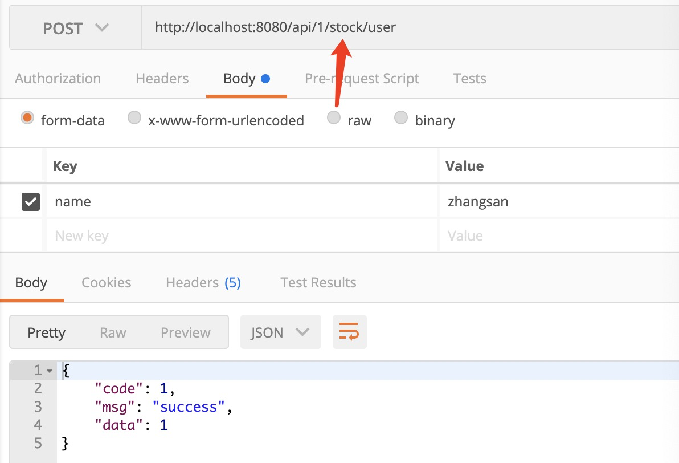Image resolution: width=679 pixels, height=463 pixels.
Task: Open the POST method dropdown
Action: 75,28
